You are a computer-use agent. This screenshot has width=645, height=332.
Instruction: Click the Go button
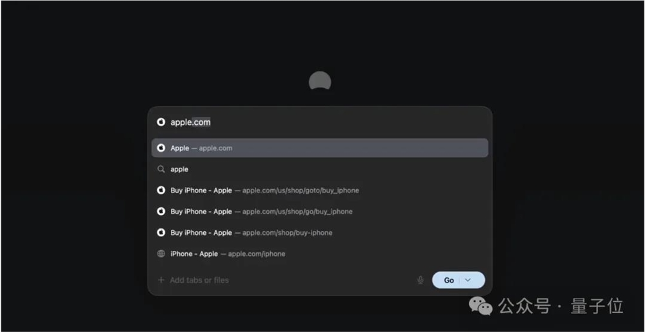pos(449,280)
